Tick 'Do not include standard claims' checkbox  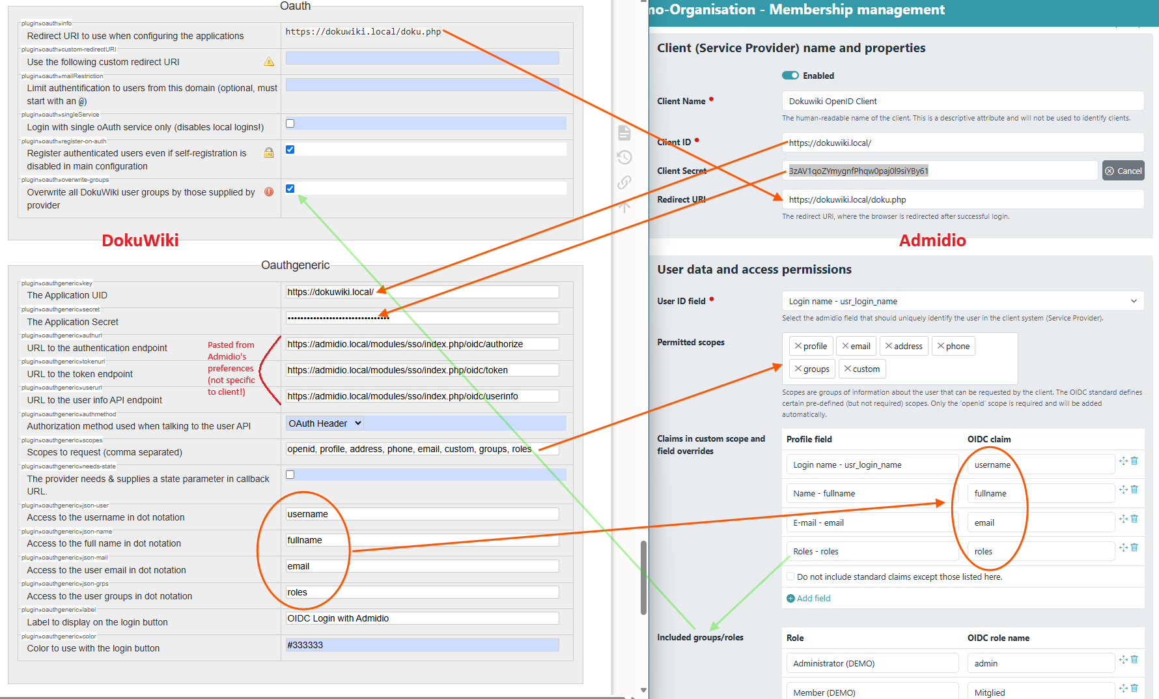point(790,577)
